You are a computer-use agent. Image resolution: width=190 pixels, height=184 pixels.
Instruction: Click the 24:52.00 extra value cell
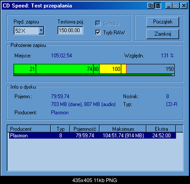coord(162,136)
